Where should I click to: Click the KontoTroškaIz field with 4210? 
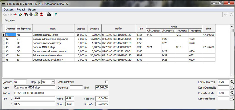point(224,93)
